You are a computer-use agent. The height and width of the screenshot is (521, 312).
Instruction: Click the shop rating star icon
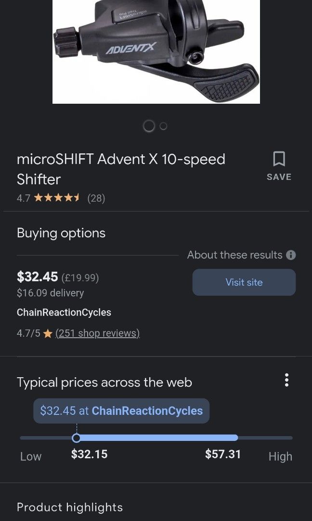click(48, 333)
